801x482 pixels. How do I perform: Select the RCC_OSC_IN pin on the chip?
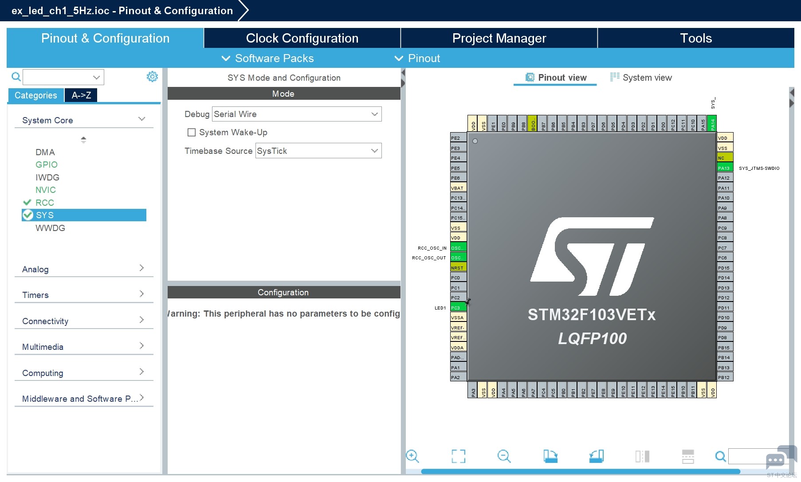pos(458,247)
